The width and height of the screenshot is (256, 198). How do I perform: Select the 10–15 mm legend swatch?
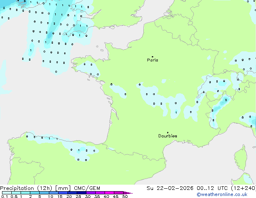[53, 193]
